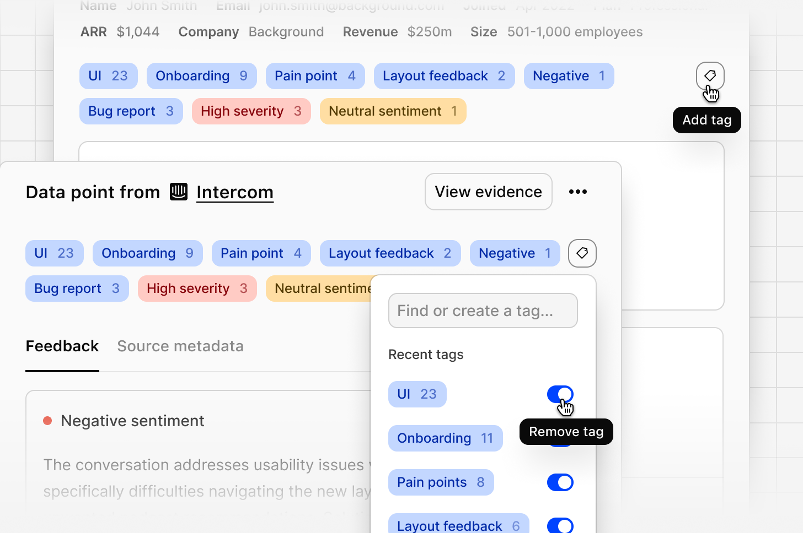Click the Layout feedback 6 recent tag
Screen dimensions: 803x533
(458, 524)
